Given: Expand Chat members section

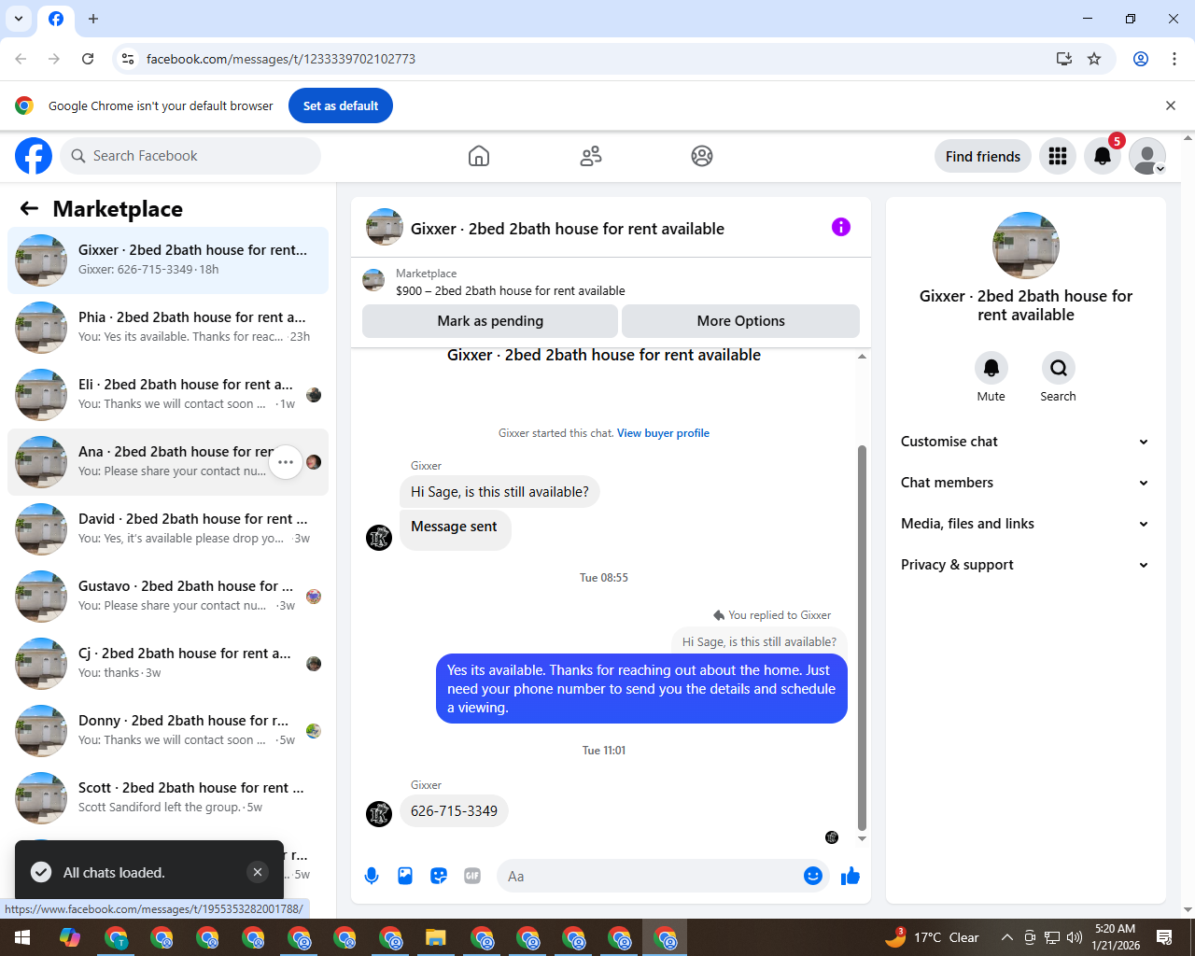Looking at the screenshot, I should tap(1025, 483).
